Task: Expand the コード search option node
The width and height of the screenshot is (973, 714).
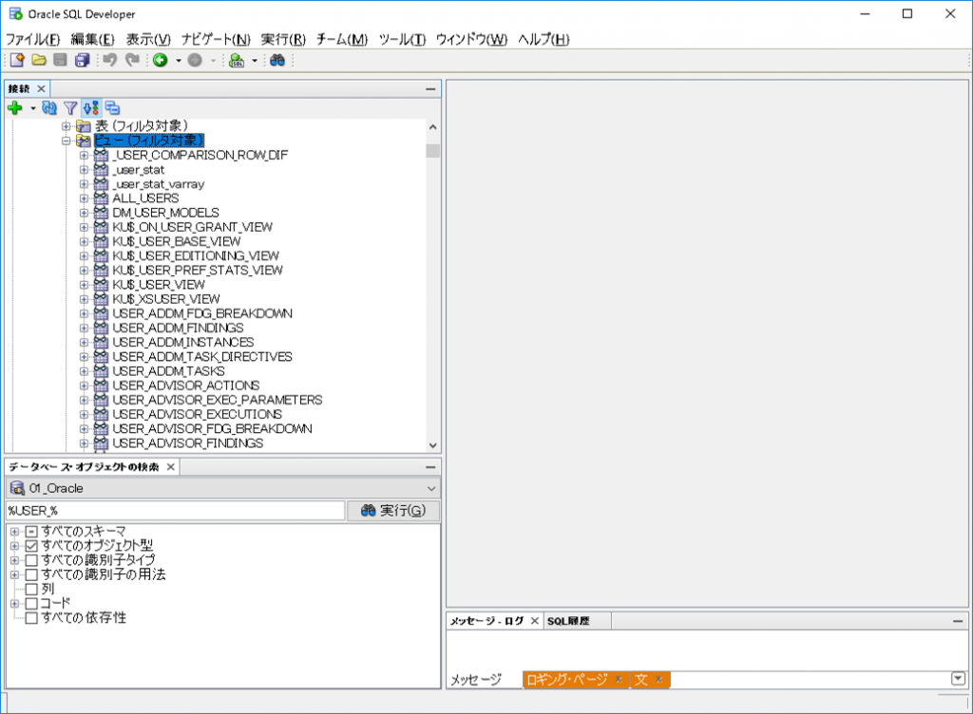Action: click(15, 603)
